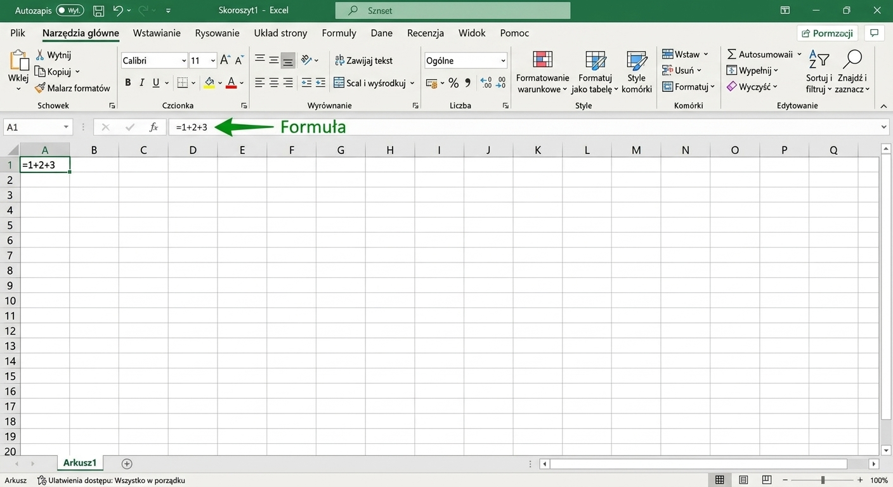Toggle middle vertical alignment
Image resolution: width=893 pixels, height=487 pixels.
click(274, 60)
